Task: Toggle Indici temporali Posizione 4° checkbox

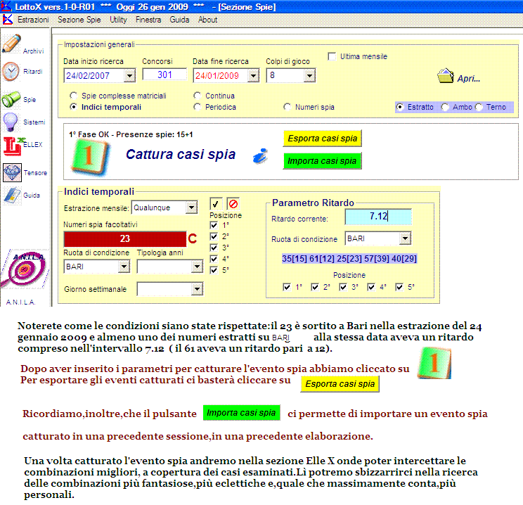Action: [x=214, y=259]
